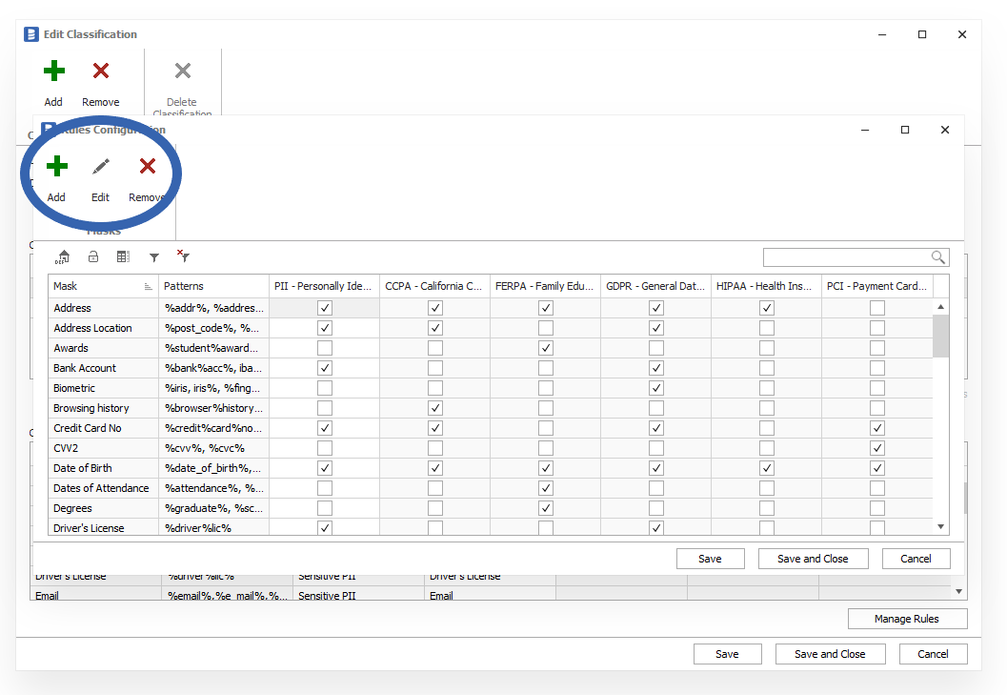Sort by the Mask column header
1007x695 pixels.
click(95, 286)
